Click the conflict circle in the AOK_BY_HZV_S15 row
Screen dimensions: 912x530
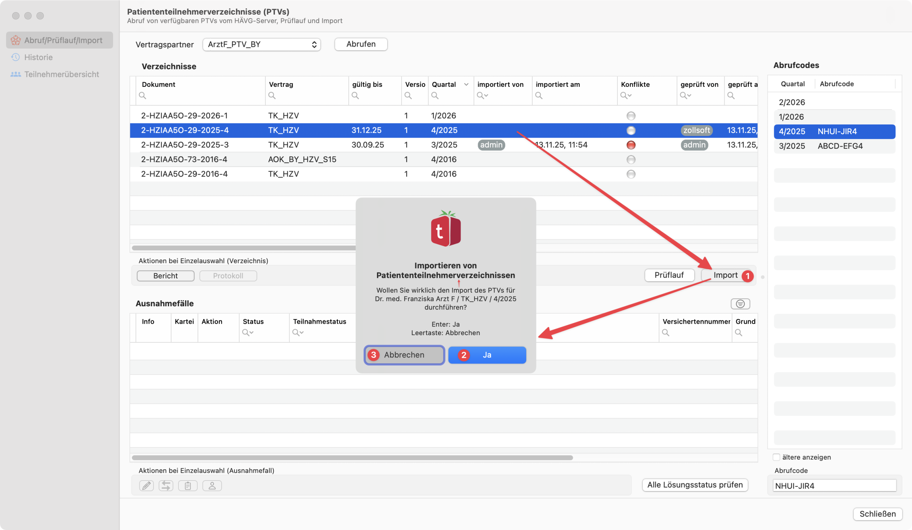(x=631, y=159)
